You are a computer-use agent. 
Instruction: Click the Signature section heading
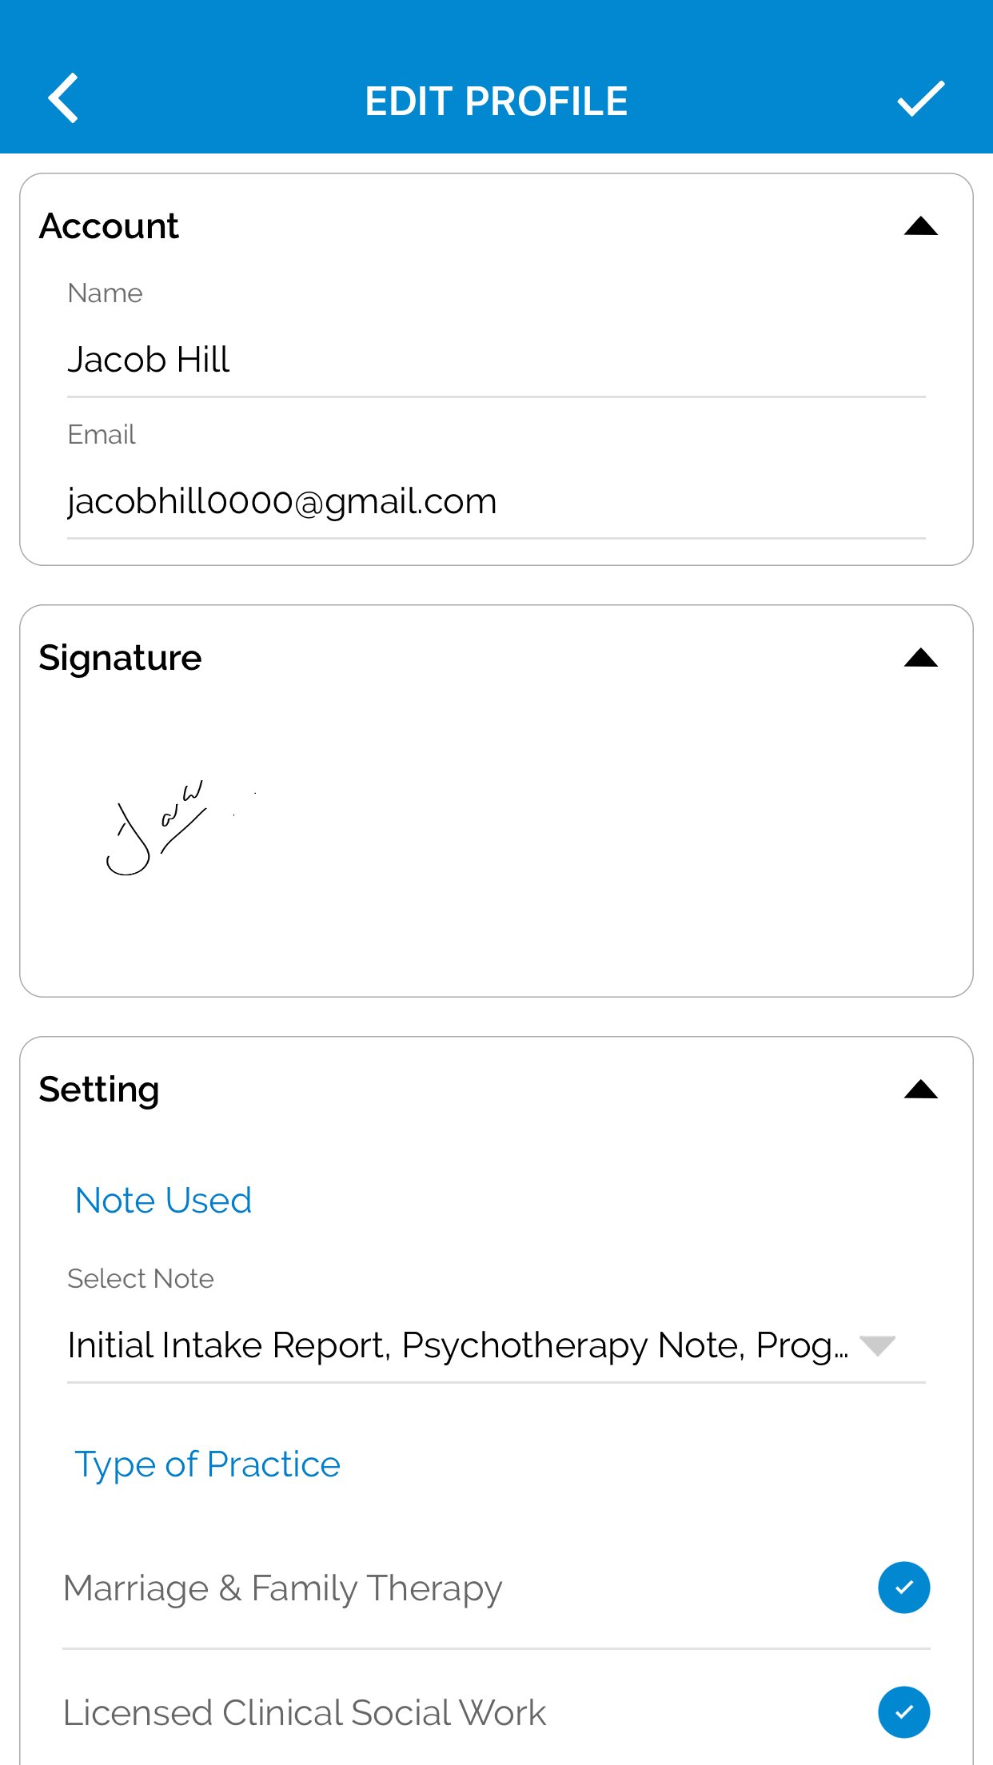coord(120,659)
